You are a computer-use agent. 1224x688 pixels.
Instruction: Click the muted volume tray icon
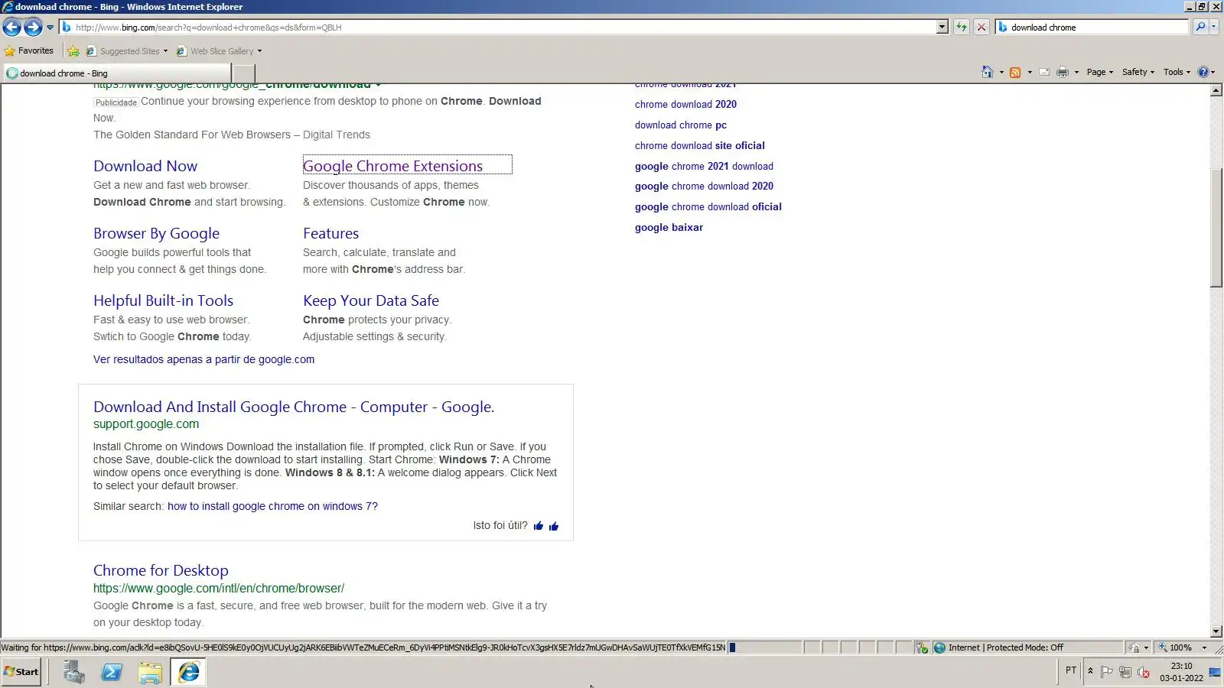point(1144,672)
